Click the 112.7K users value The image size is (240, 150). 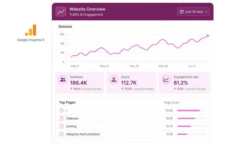click(129, 83)
